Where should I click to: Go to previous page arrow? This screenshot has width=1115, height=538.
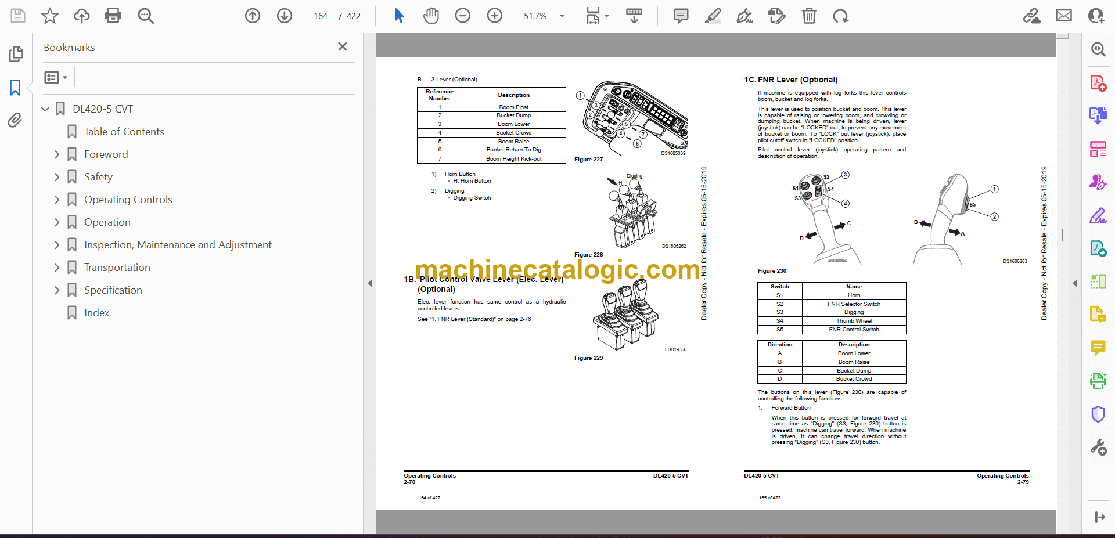point(253,16)
